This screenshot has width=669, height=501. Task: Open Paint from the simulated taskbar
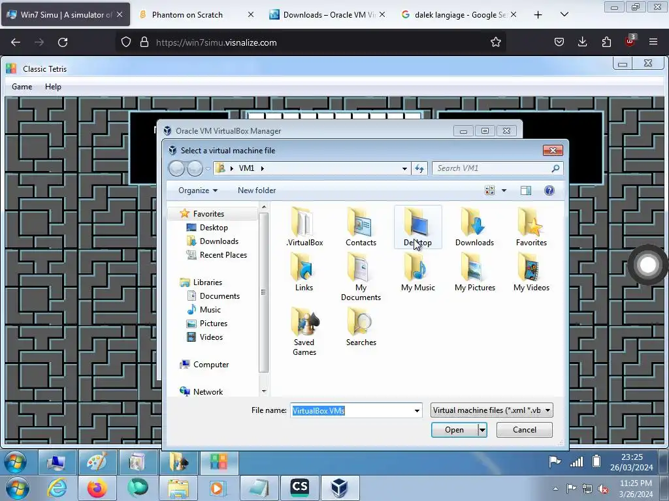[97, 463]
